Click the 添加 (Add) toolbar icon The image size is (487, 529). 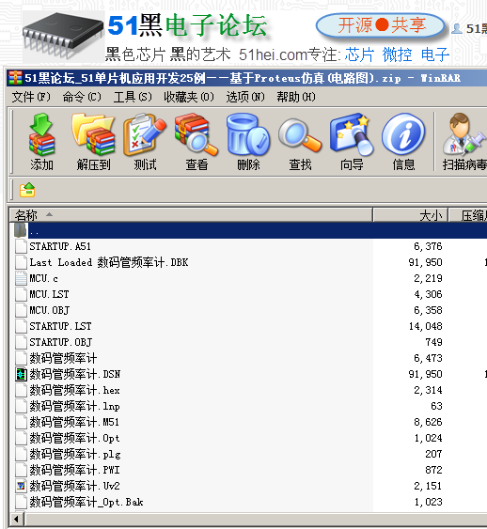[x=41, y=135]
